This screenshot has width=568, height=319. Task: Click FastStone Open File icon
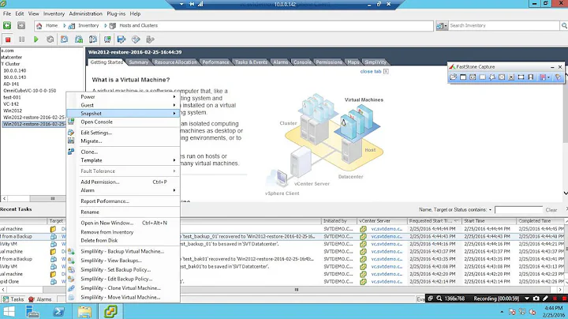(x=453, y=77)
